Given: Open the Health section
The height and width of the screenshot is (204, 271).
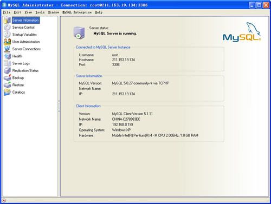Looking at the screenshot, I should [x=17, y=56].
